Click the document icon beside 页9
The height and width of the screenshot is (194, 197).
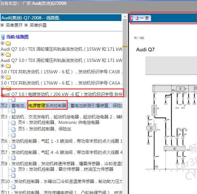14,170
